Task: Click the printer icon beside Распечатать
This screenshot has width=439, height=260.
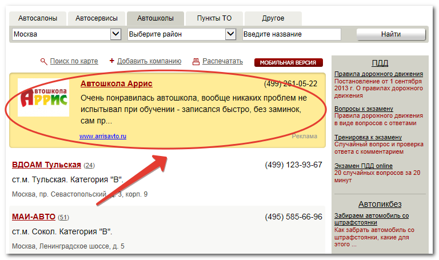Action: click(x=196, y=62)
